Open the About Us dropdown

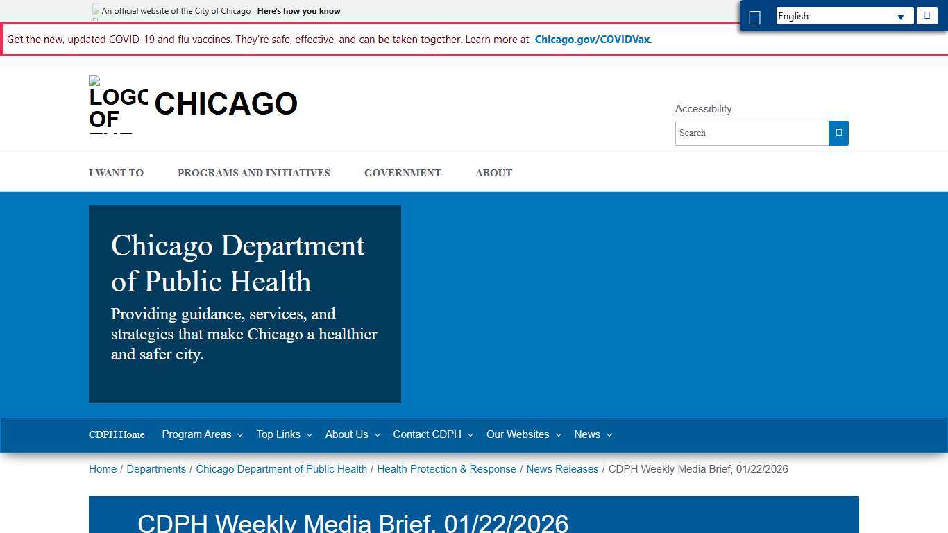[x=352, y=434]
